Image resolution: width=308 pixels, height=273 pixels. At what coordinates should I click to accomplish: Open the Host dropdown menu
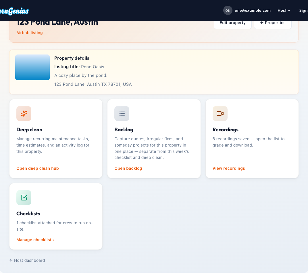pyautogui.click(x=284, y=10)
